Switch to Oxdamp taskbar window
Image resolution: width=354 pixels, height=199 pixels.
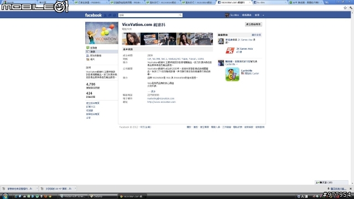103,196
